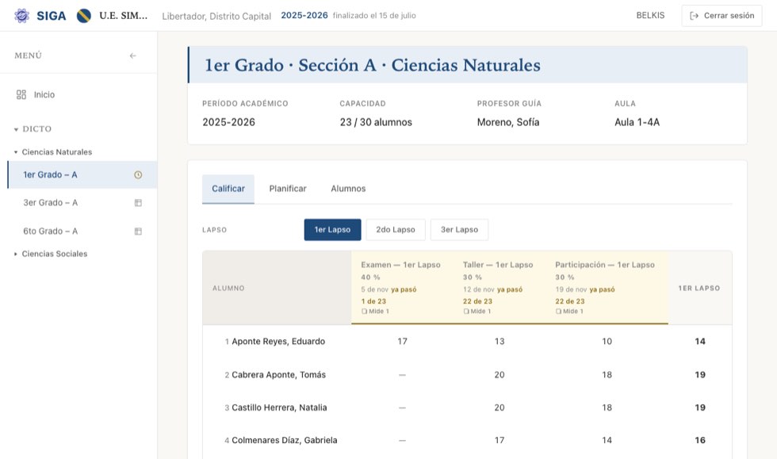Click the Taller — 1er Lapso column header
The width and height of the screenshot is (777, 459).
pos(498,266)
